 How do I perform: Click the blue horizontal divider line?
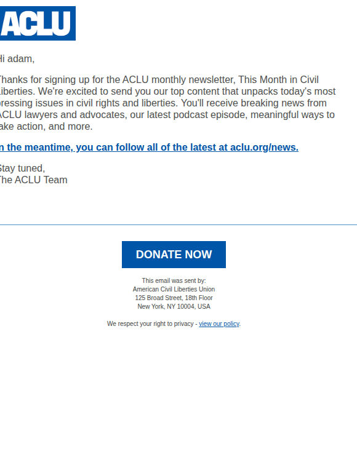click(x=178, y=225)
